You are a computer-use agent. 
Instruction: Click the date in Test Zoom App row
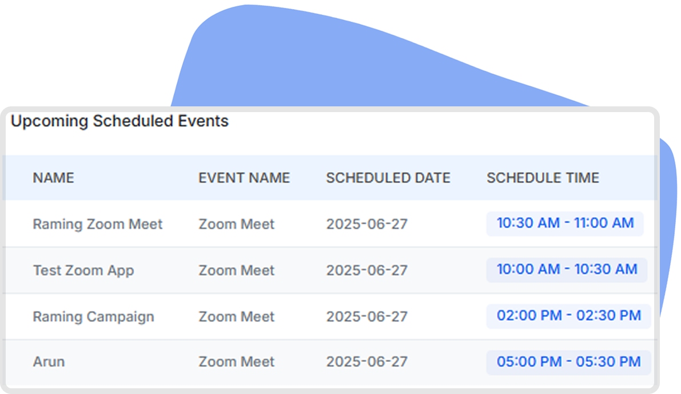367,270
